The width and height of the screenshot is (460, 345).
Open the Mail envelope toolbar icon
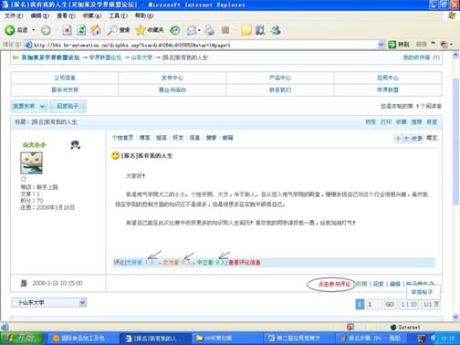tap(192, 30)
